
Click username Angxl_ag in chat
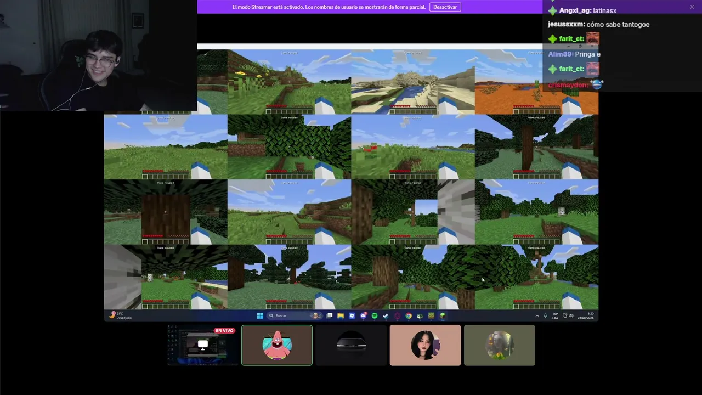pos(575,10)
